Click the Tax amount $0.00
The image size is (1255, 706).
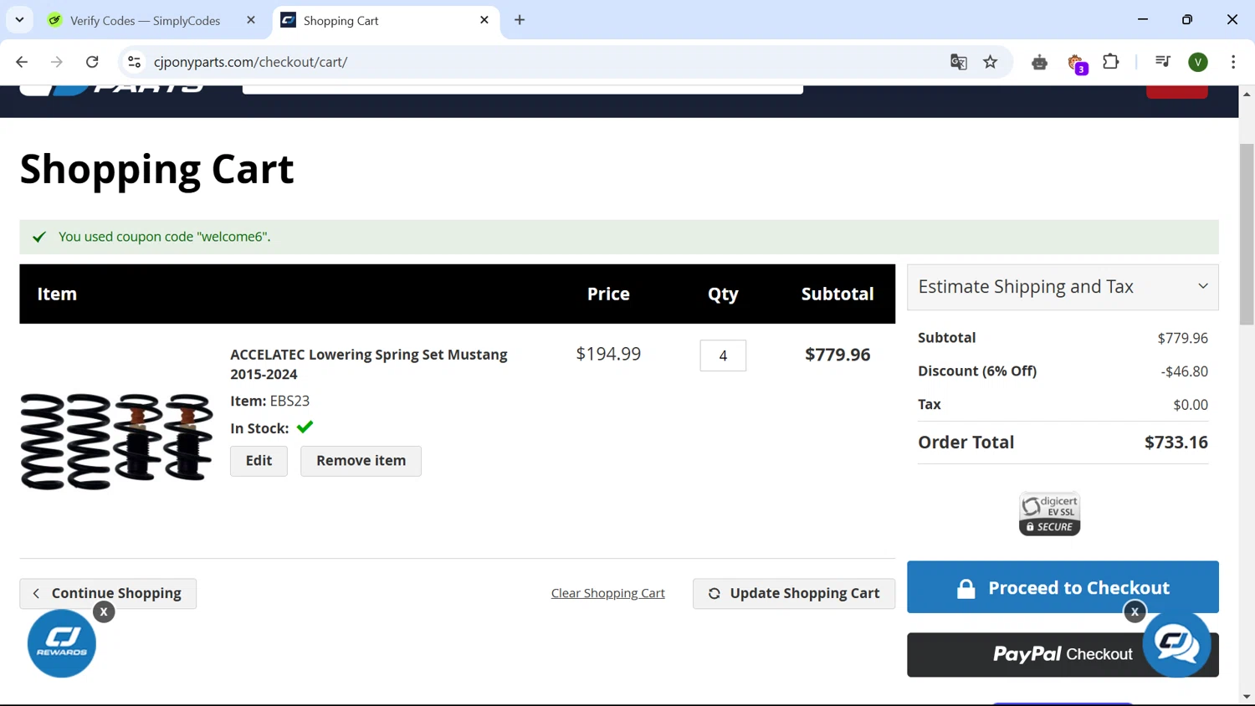click(1190, 405)
